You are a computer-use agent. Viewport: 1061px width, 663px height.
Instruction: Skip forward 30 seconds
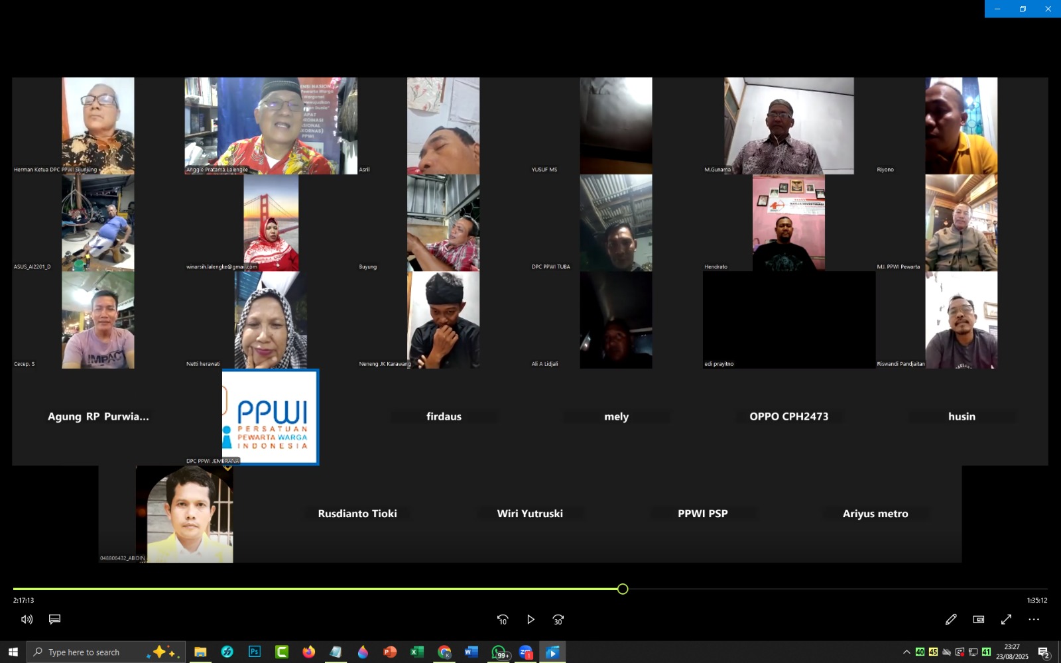tap(558, 619)
